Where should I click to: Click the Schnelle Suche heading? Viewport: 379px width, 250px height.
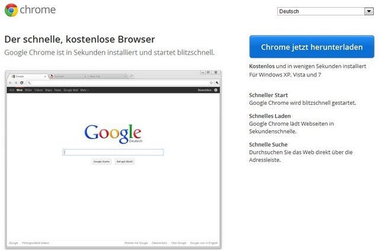pos(268,145)
